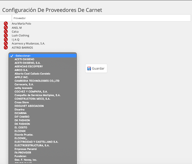Pick AGENCIAS ESCOFFERY in the list
The width and height of the screenshot is (192, 164).
coord(42,67)
